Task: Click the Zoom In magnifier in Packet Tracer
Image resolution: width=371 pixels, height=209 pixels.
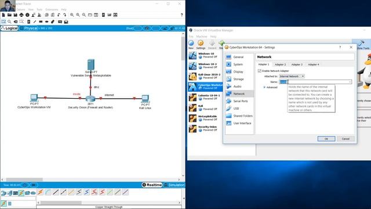Action: [x=72, y=15]
